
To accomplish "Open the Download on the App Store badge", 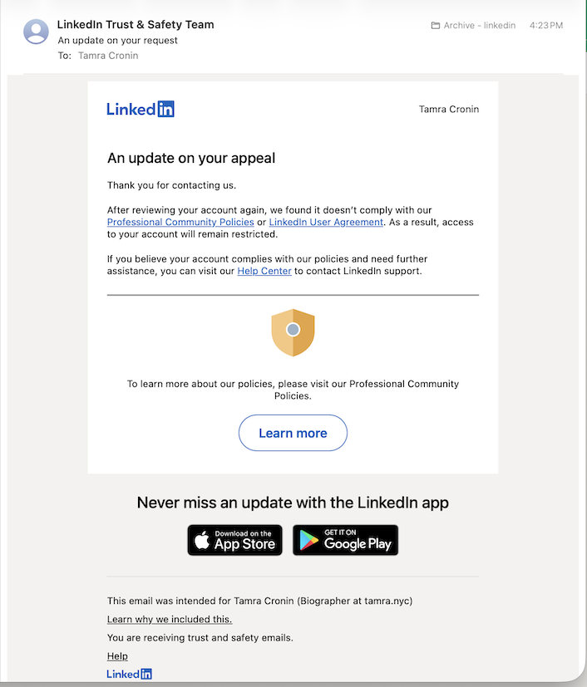I will (234, 540).
